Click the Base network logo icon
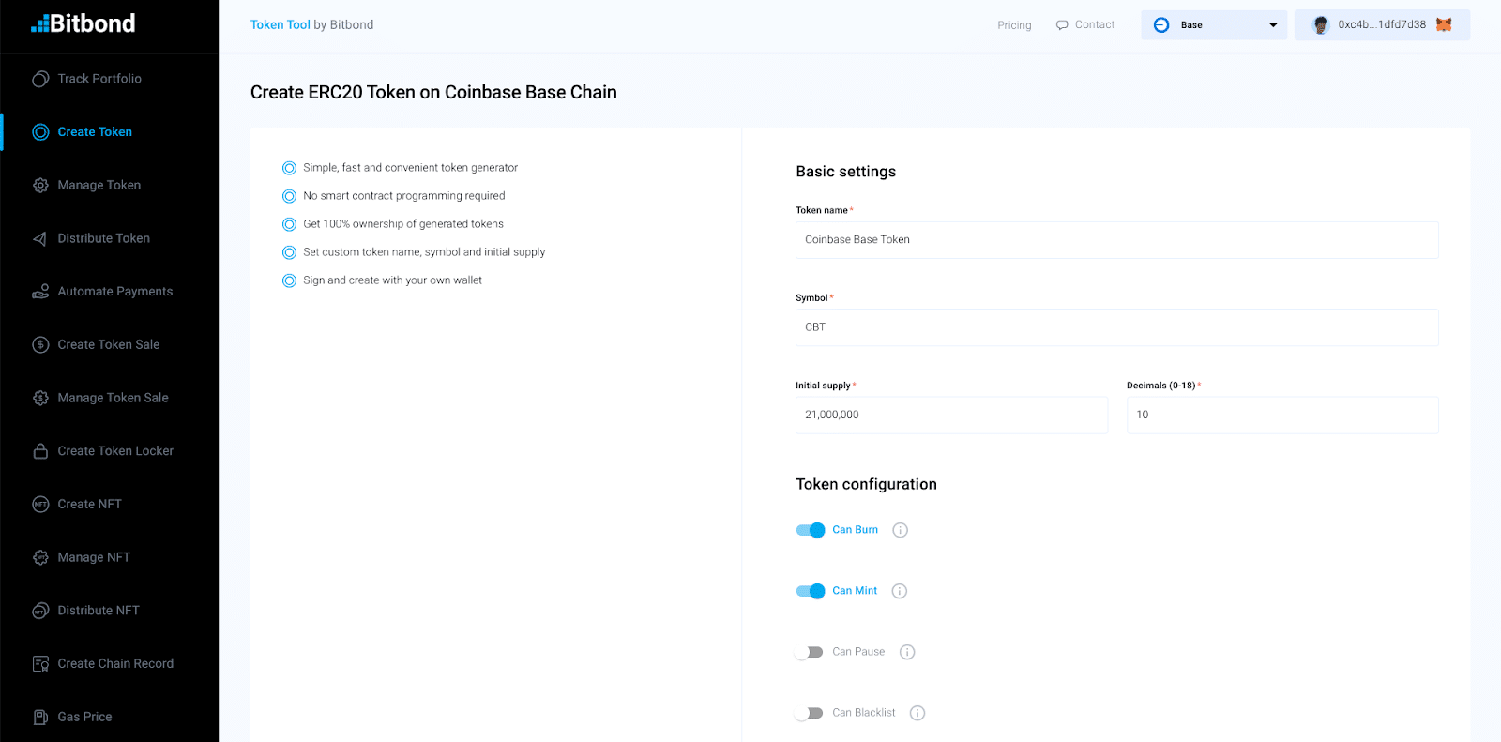The width and height of the screenshot is (1501, 742). pos(1161,25)
